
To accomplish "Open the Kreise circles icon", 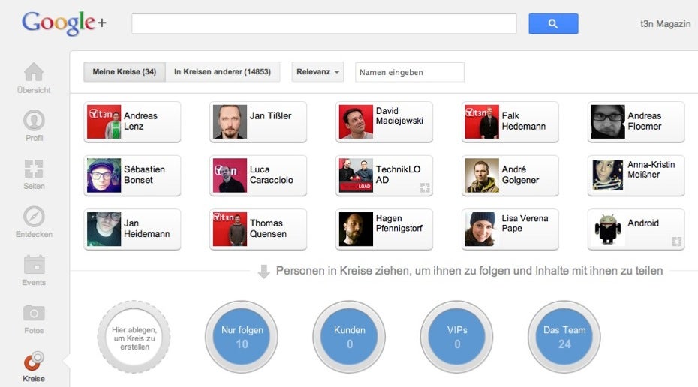I will pyautogui.click(x=34, y=361).
